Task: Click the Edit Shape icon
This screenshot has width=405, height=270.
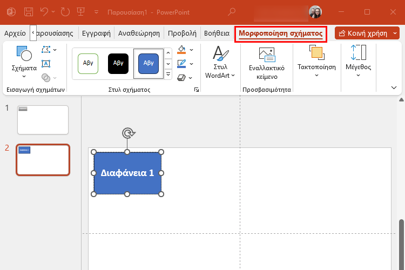Action: (x=46, y=49)
